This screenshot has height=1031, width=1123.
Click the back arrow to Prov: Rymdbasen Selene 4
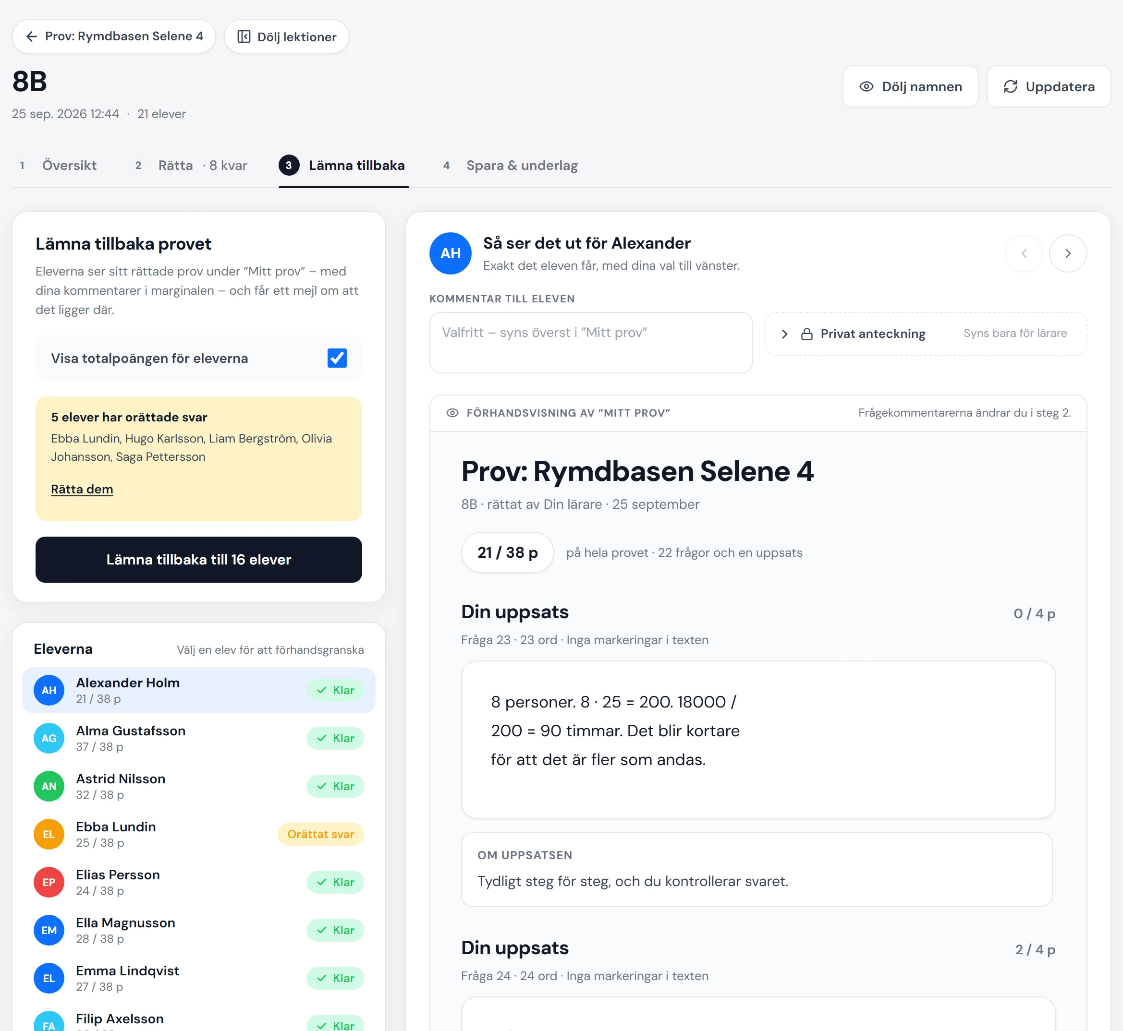(x=32, y=36)
